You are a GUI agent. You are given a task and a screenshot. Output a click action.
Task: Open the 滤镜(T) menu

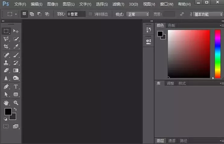(118, 4)
